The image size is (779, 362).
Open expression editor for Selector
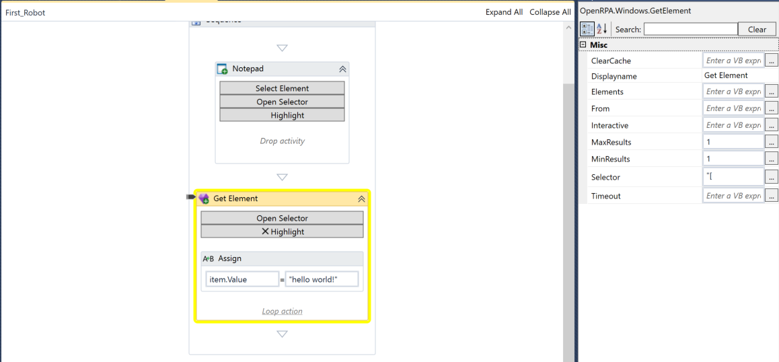(x=771, y=176)
